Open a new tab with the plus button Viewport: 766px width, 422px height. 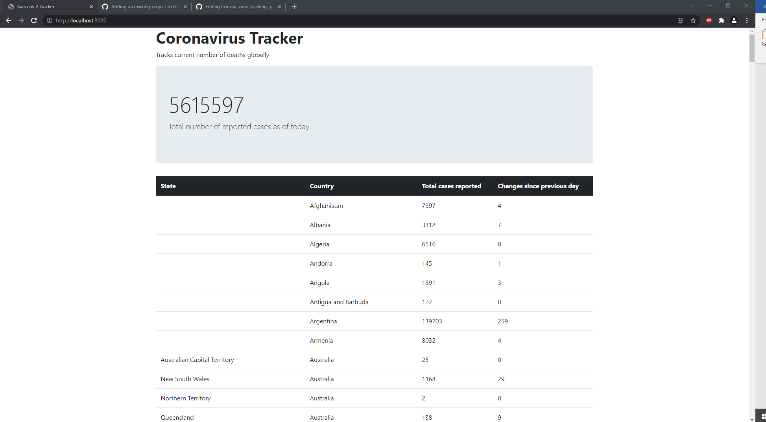point(294,7)
